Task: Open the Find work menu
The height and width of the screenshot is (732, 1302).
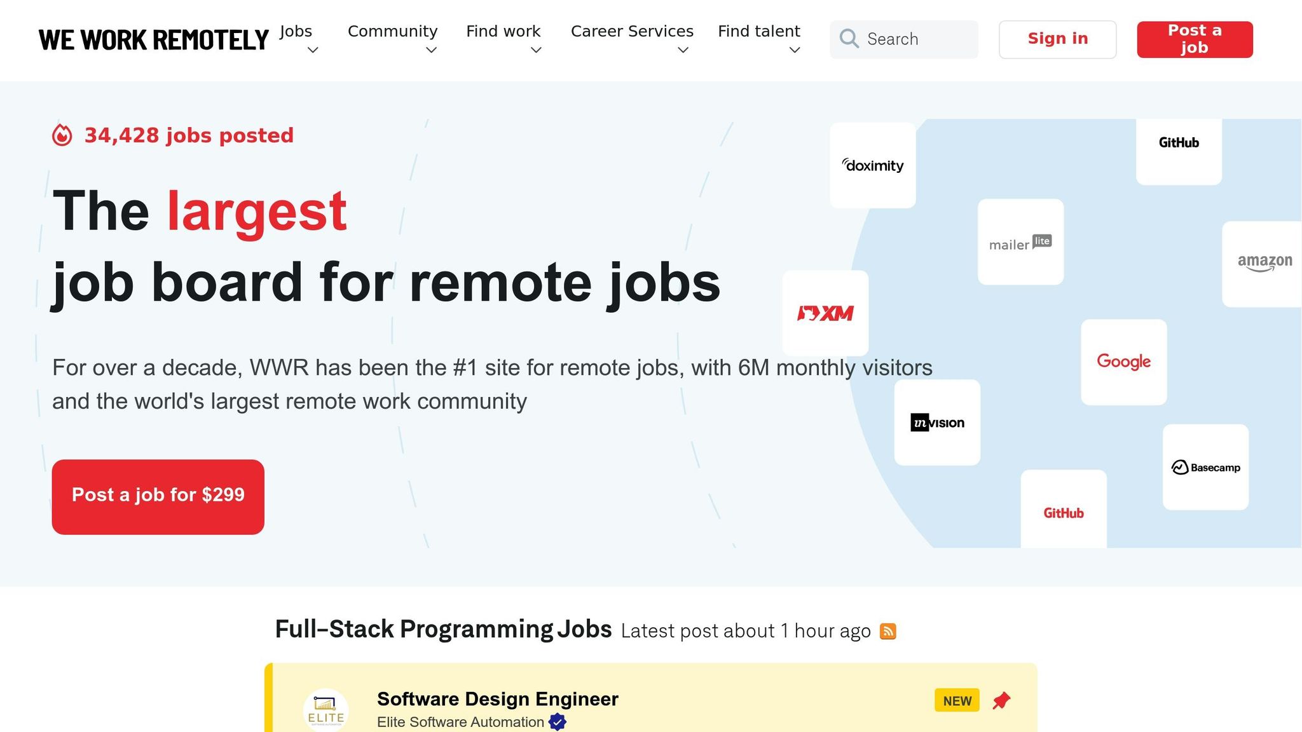Action: [503, 32]
